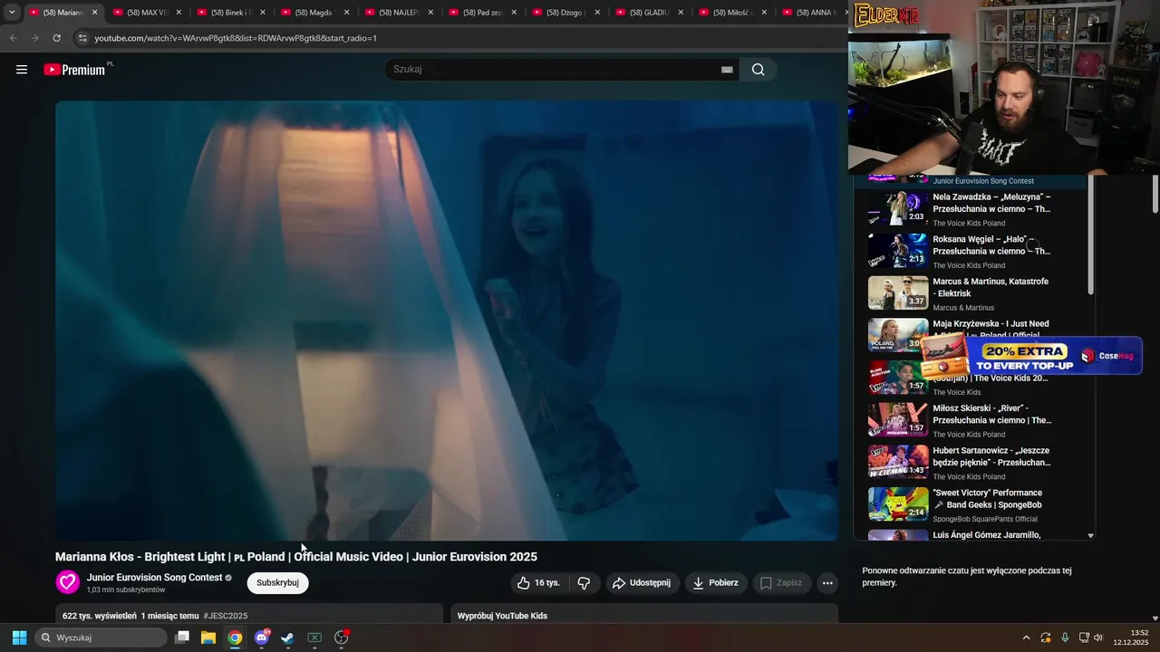Dislike the video with the thumbs-down icon
Viewport: 1160px width, 652px height.
click(584, 583)
